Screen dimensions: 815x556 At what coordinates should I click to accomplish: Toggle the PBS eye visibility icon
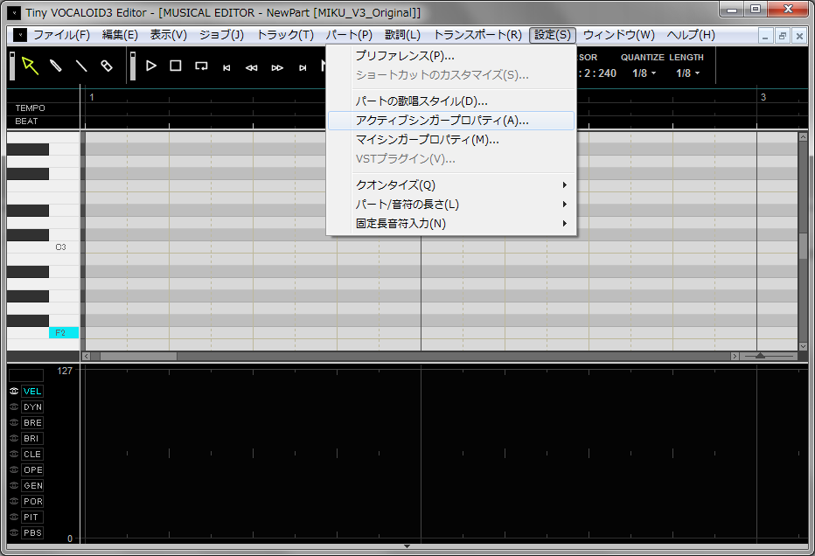pos(14,532)
